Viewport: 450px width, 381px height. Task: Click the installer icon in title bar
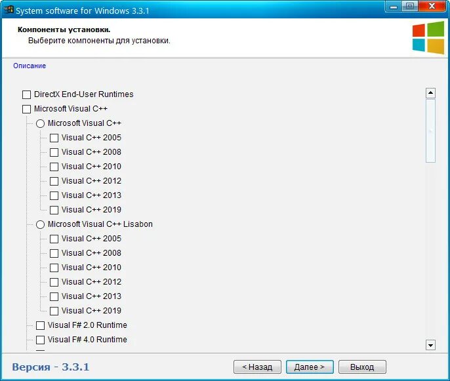(9, 10)
